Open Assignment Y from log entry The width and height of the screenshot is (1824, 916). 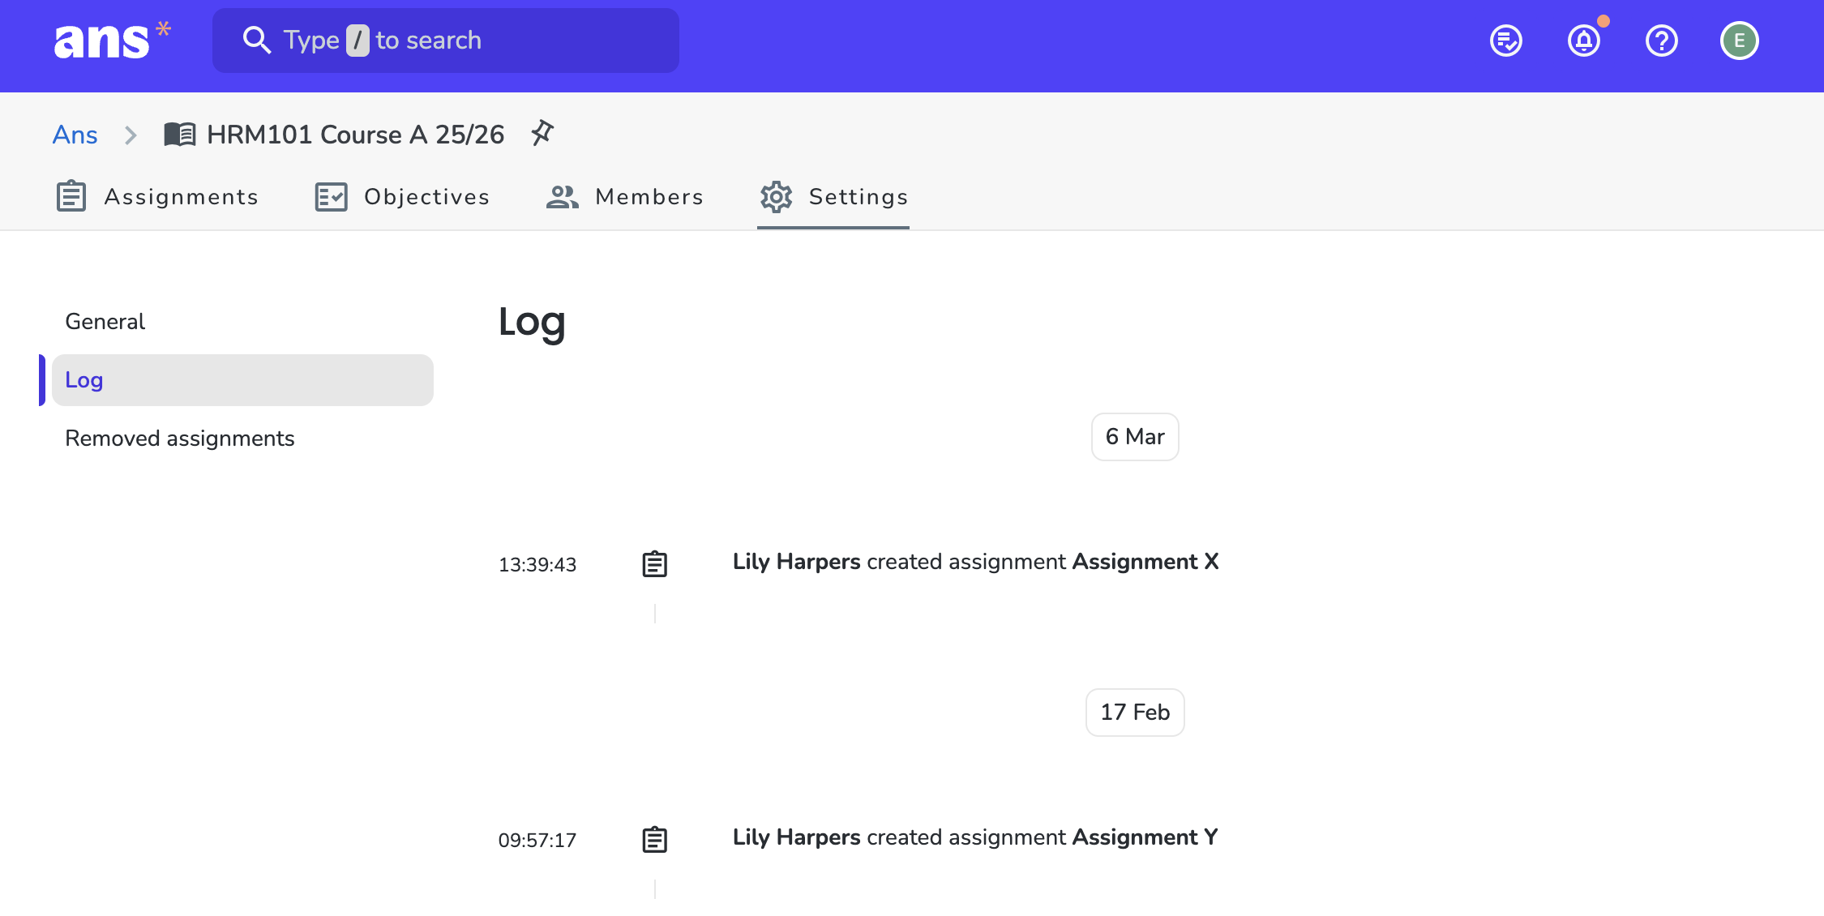point(1145,837)
